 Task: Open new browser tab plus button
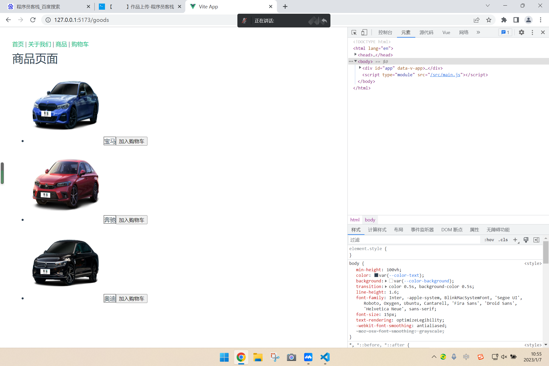click(x=285, y=7)
